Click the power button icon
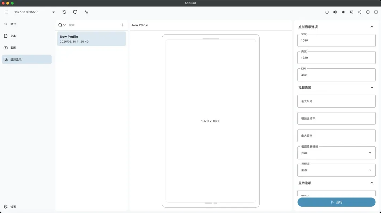The image size is (381, 213). pyautogui.click(x=327, y=12)
